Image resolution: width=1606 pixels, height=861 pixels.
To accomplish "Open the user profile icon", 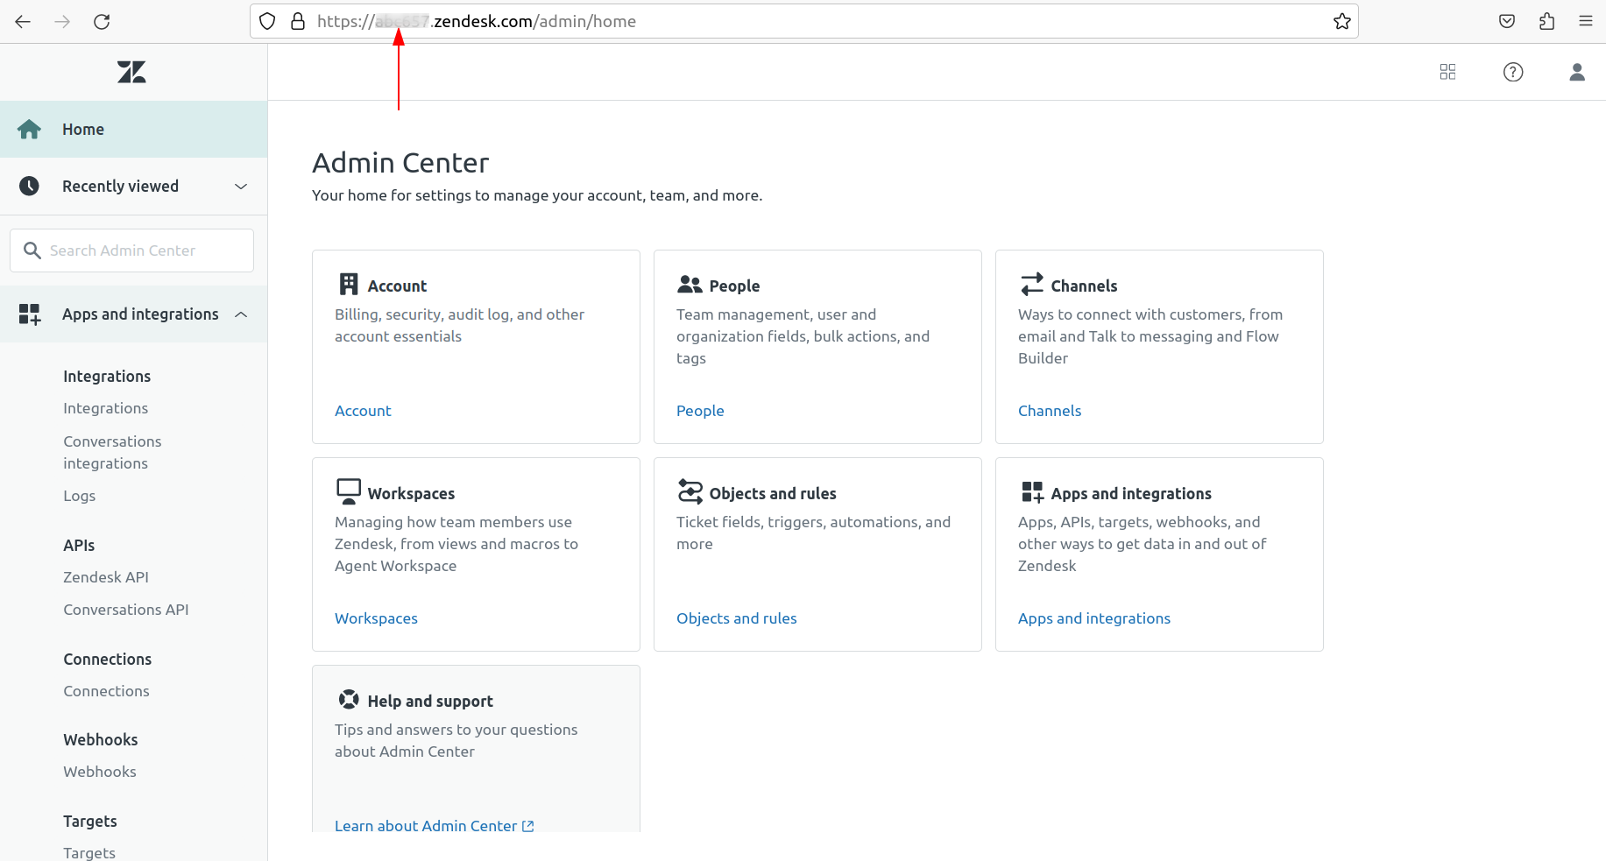I will tap(1577, 72).
